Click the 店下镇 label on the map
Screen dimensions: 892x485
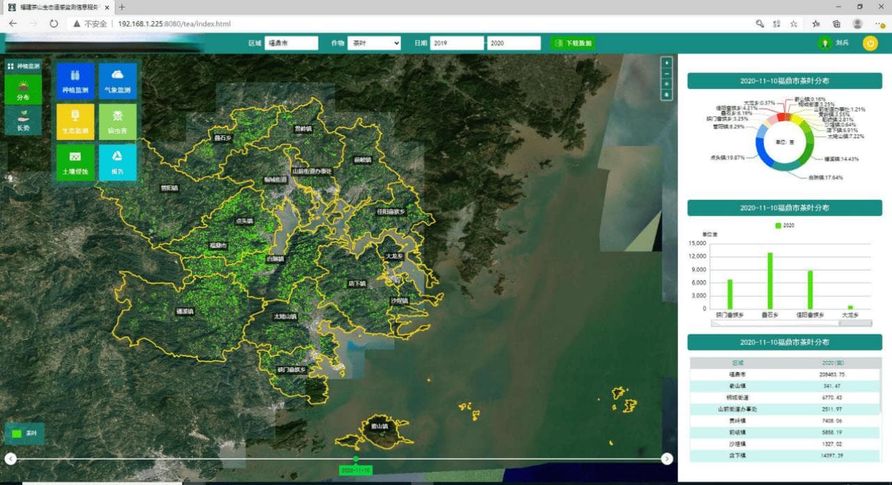[x=357, y=284]
